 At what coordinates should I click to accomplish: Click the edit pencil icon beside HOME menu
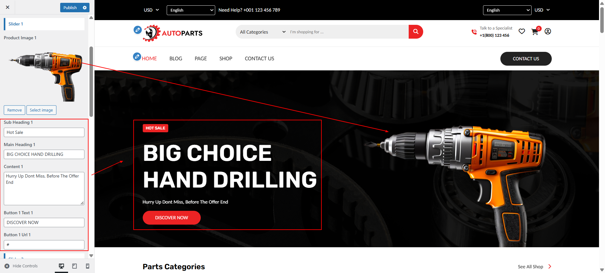point(137,57)
